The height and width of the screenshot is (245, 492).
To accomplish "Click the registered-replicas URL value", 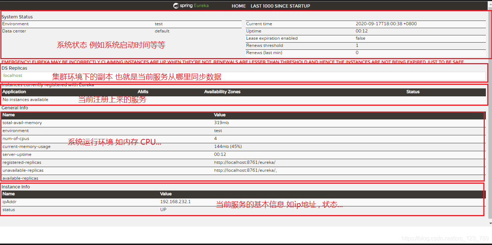I will [245, 162].
